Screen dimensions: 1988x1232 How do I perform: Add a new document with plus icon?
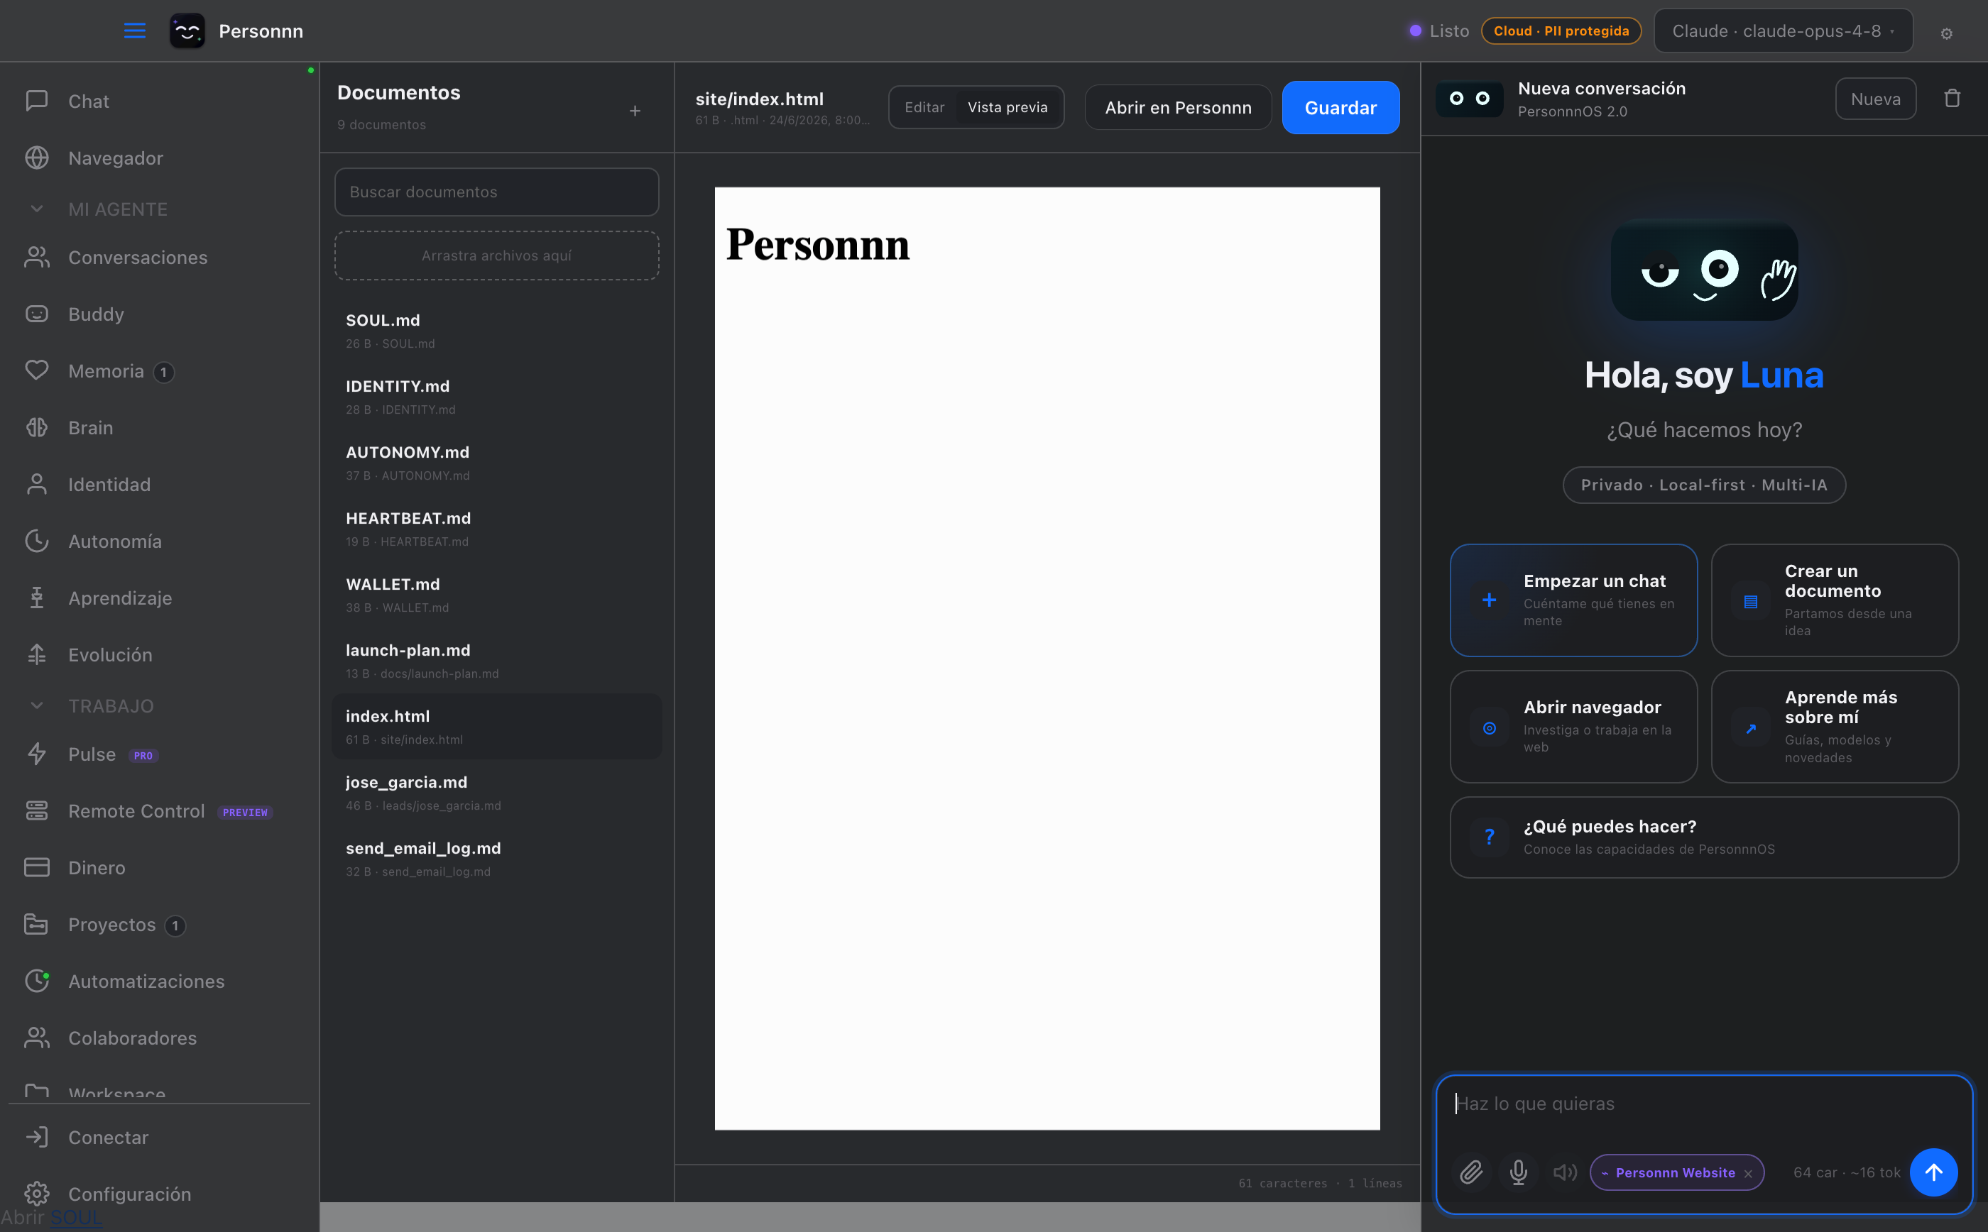click(635, 111)
